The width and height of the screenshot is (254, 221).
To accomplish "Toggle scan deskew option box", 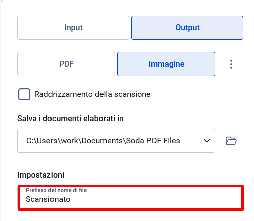I will [24, 94].
